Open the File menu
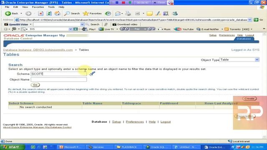 point(7,7)
